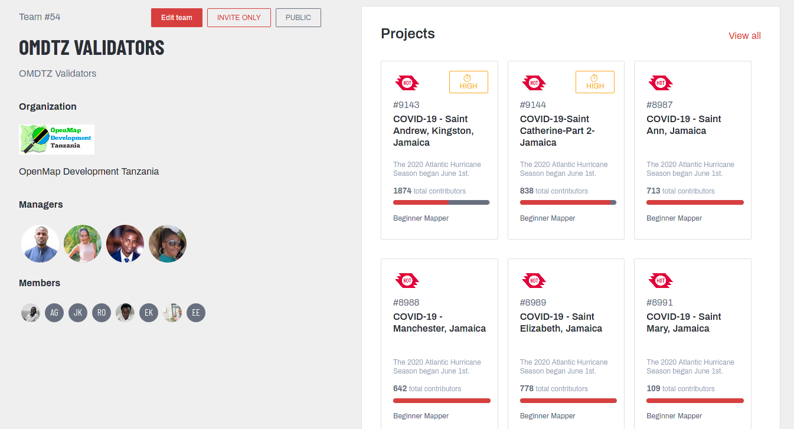
Task: Open the member photo avatar before EK
Action: (x=125, y=313)
